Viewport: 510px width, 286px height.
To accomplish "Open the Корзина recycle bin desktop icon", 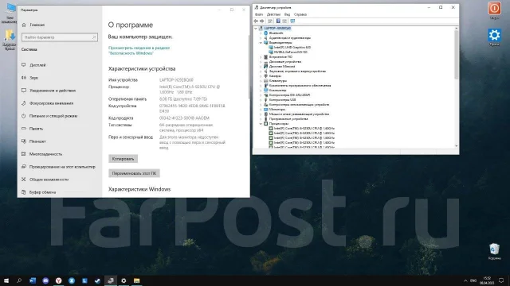I will coord(494,249).
